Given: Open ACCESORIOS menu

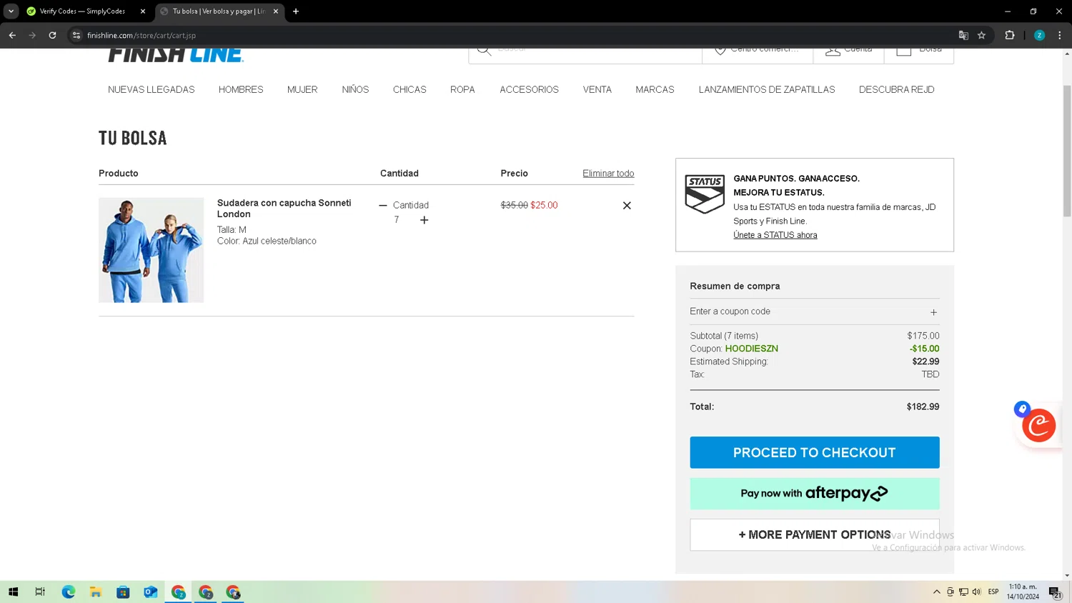Looking at the screenshot, I should click(529, 89).
